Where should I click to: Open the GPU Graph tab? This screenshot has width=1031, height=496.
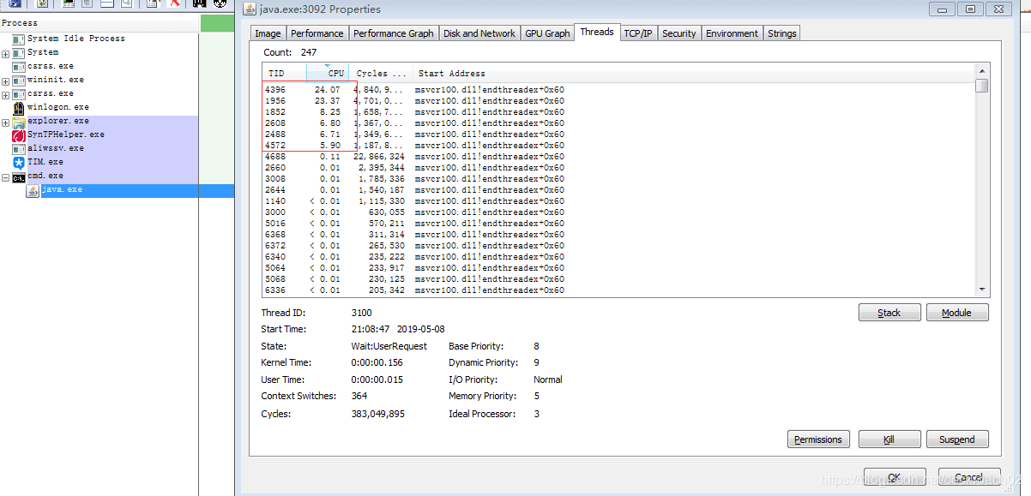tap(547, 33)
